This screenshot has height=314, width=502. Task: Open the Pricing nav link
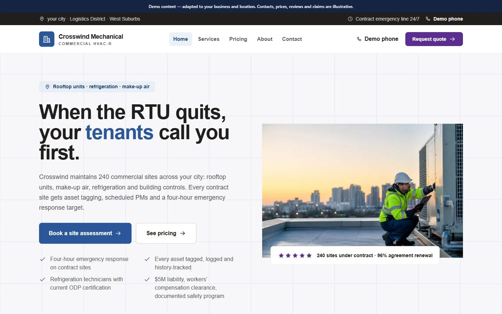(x=238, y=39)
